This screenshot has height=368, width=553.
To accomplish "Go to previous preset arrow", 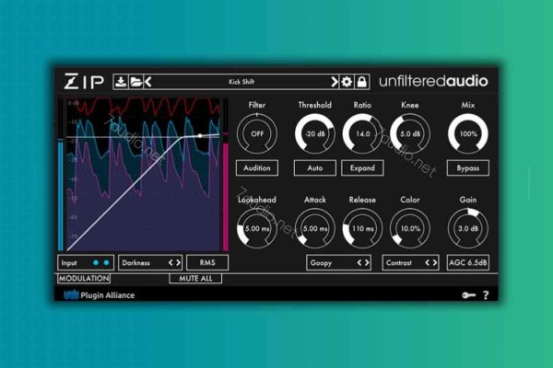I will point(148,82).
